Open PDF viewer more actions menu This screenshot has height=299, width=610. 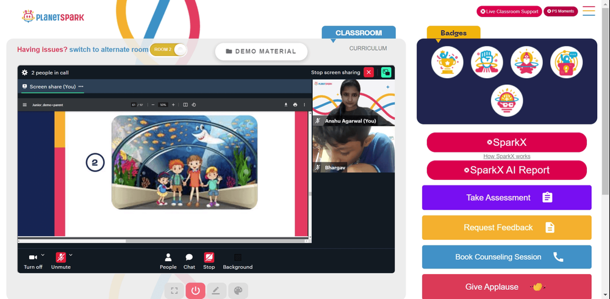pos(304,105)
